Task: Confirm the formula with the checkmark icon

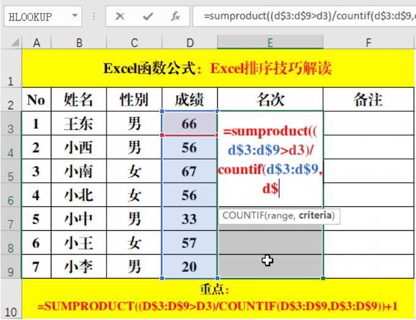Action: (x=148, y=16)
